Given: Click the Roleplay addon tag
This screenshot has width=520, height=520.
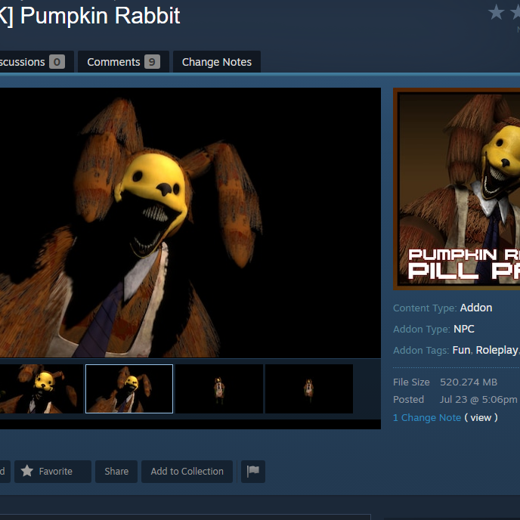Looking at the screenshot, I should (x=497, y=350).
